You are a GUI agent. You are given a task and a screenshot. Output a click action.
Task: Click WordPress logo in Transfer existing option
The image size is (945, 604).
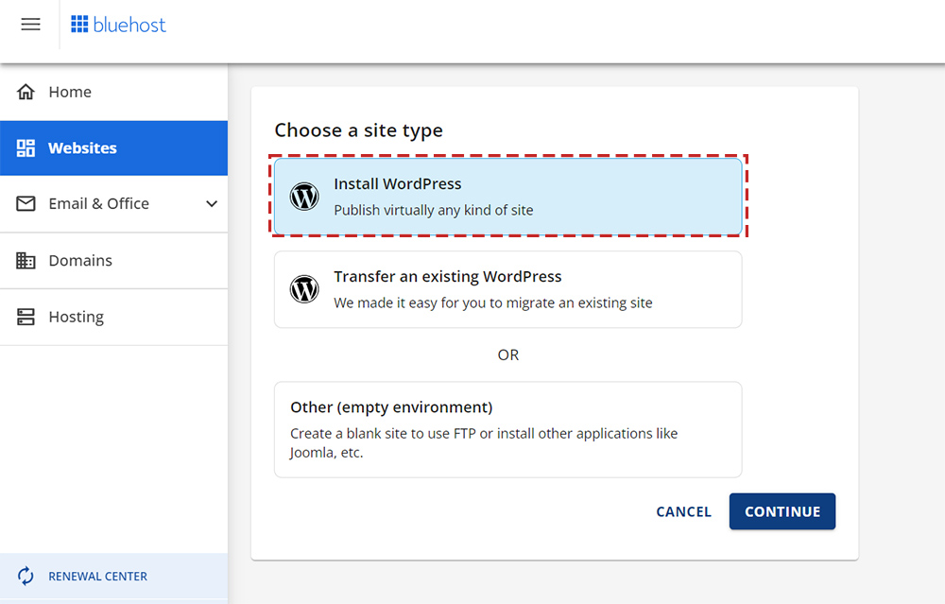(304, 289)
